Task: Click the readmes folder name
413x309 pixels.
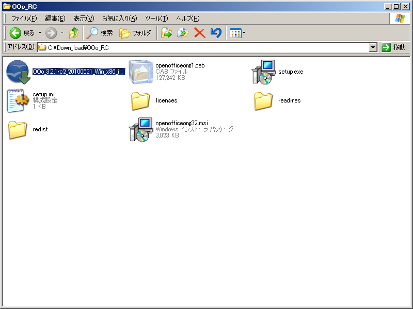Action: pyautogui.click(x=290, y=100)
